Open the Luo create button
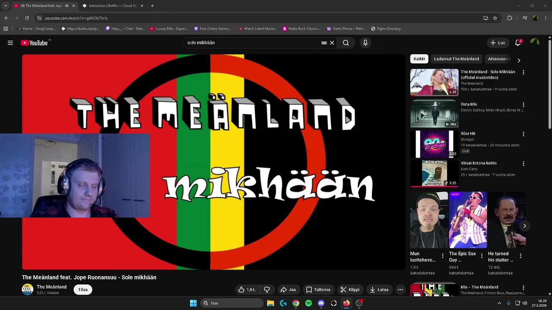 tap(498, 43)
